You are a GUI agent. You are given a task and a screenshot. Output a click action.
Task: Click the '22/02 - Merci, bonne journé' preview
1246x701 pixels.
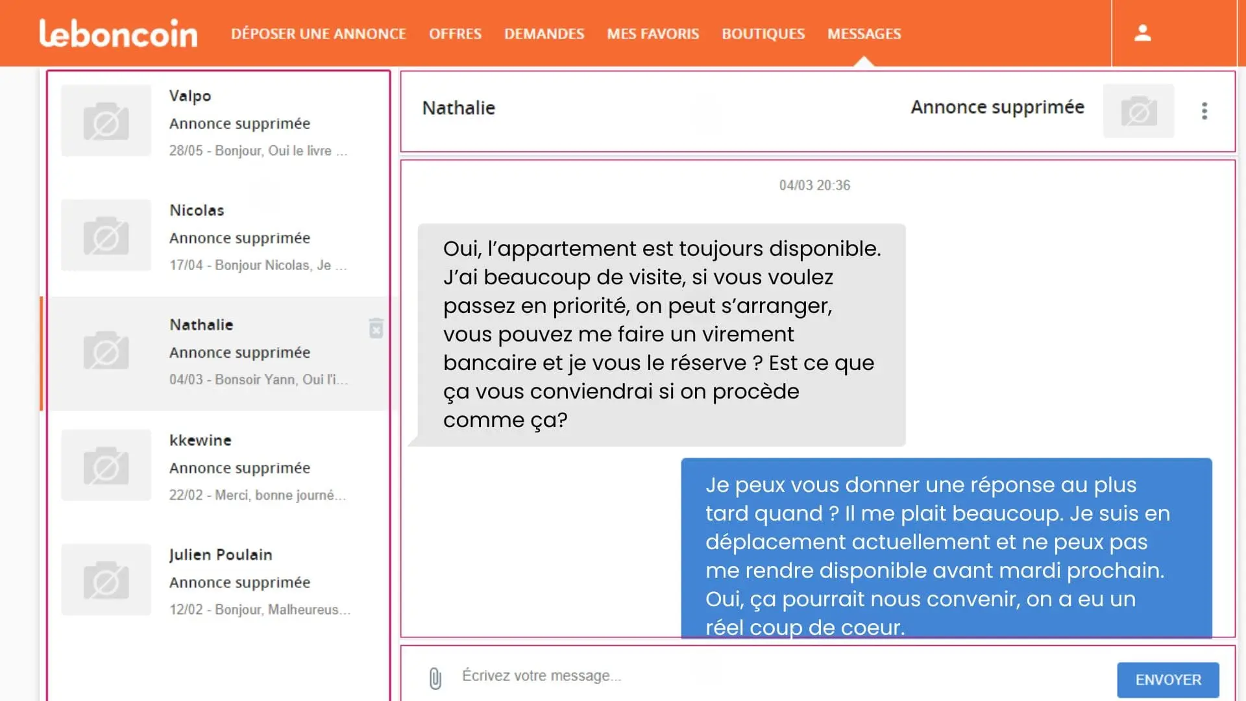[258, 495]
